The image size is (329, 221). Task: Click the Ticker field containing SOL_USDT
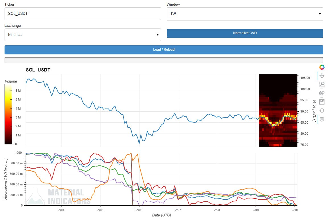tap(83, 14)
